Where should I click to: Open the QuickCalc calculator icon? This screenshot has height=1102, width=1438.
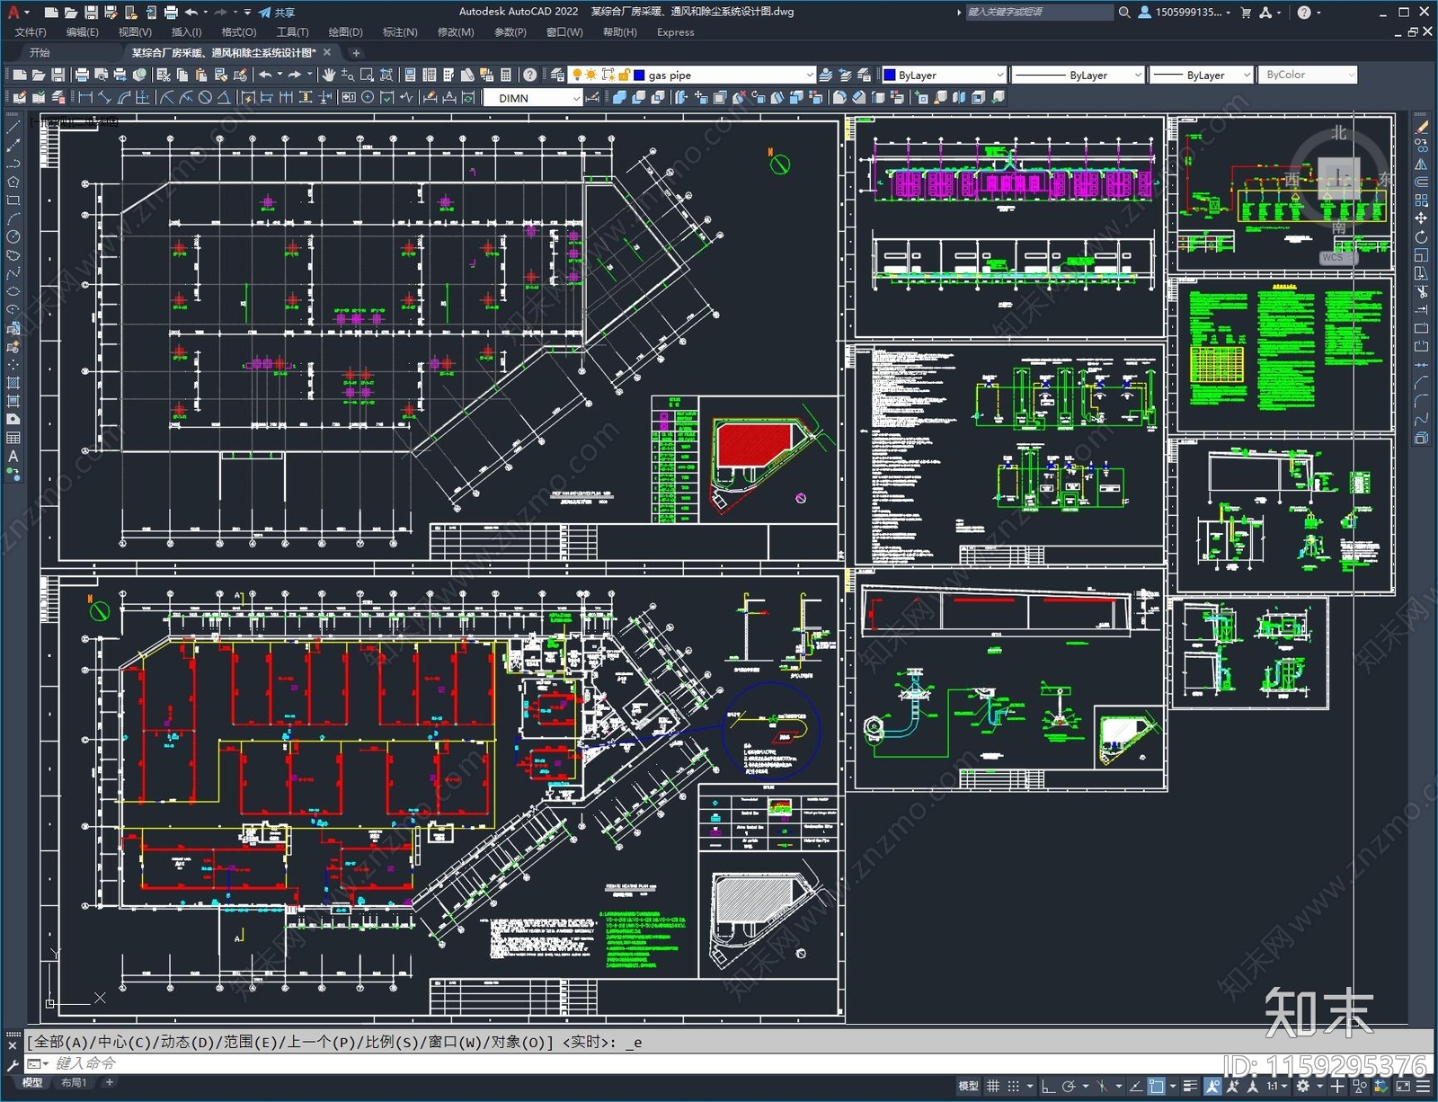(506, 75)
